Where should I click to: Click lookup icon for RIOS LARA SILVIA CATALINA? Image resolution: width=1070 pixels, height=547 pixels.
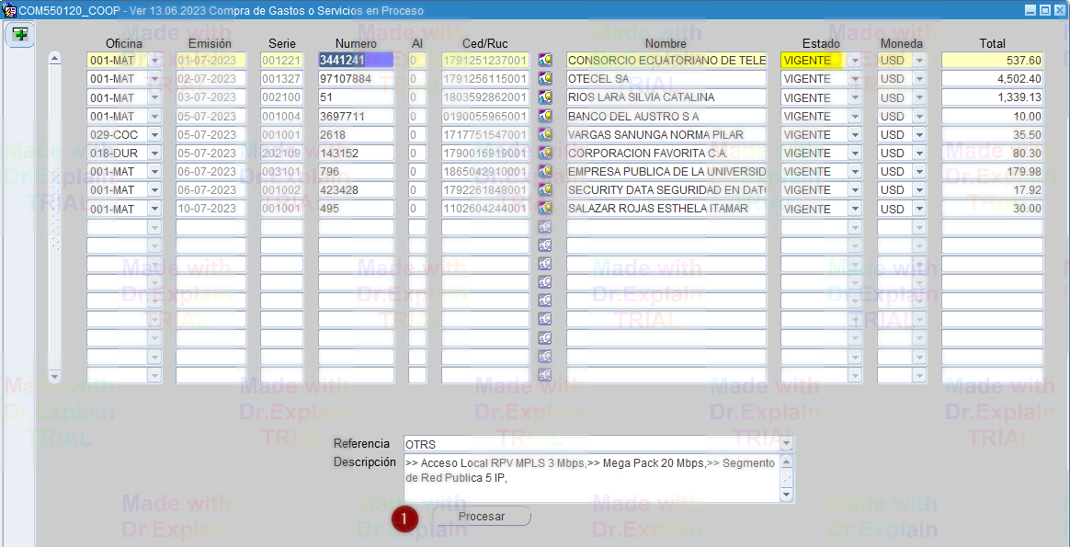click(x=545, y=97)
